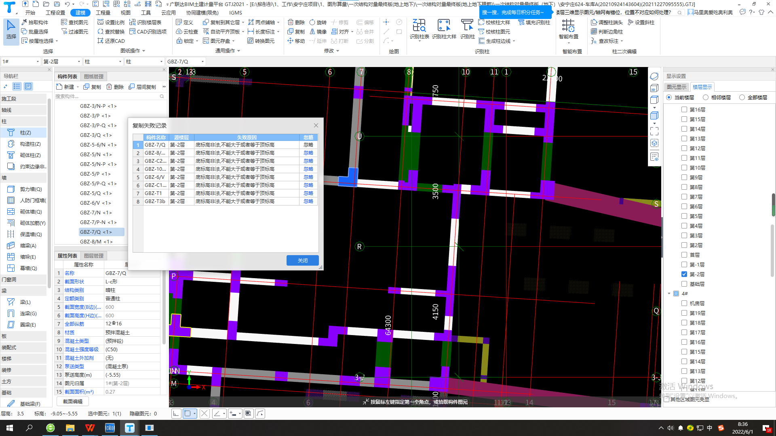
Task: Expand 生成柱边线 dropdown arrow
Action: tap(514, 41)
